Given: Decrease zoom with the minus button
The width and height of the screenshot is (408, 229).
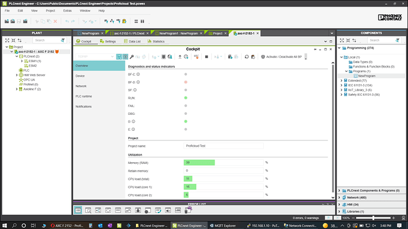Looking at the screenshot, I should pos(353,218).
